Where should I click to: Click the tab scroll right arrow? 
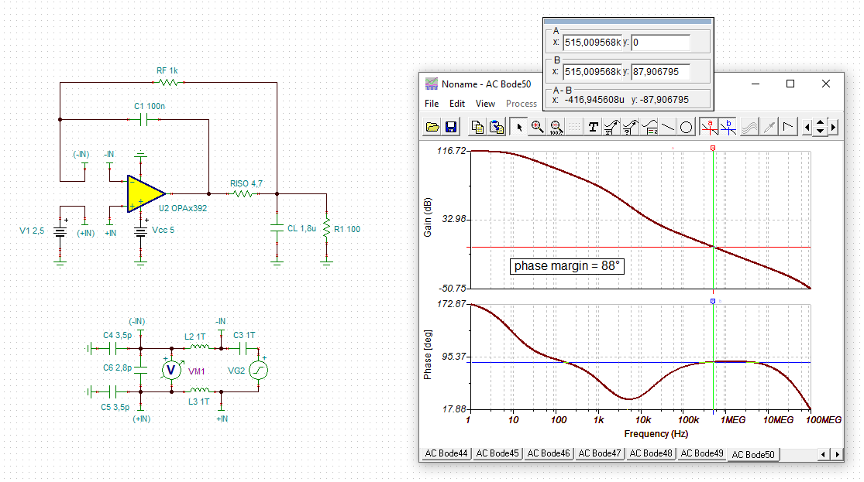pos(837,454)
